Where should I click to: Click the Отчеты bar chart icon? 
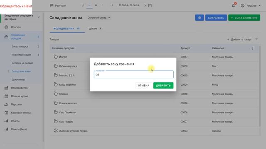pos(6,121)
